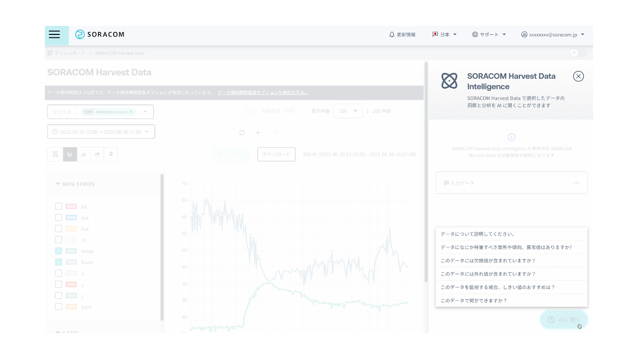This screenshot has width=638, height=359.
Task: Check the type data series checkbox
Action: tap(59, 307)
